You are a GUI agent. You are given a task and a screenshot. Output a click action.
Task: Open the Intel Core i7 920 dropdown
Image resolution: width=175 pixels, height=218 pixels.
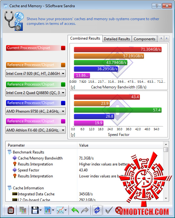click(35, 73)
